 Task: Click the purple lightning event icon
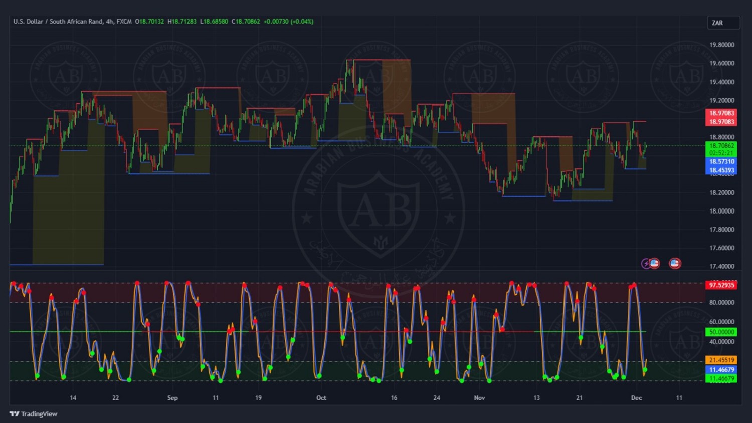[x=646, y=264]
